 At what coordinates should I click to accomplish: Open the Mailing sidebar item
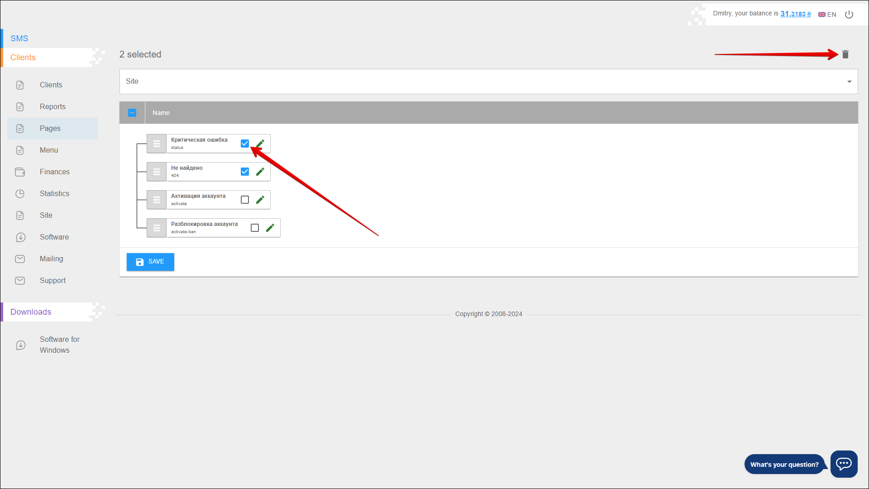(x=51, y=259)
